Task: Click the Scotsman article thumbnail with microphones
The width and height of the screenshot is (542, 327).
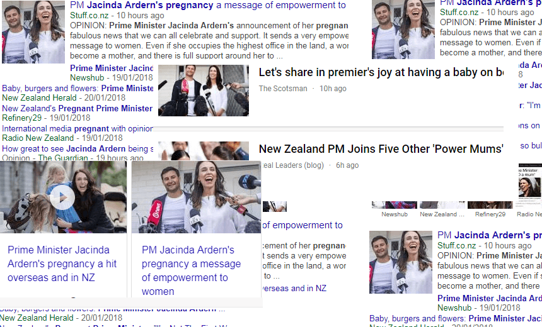Action: coord(203,91)
